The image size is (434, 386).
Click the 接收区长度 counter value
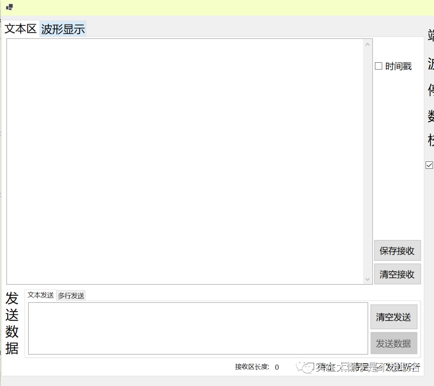point(277,367)
